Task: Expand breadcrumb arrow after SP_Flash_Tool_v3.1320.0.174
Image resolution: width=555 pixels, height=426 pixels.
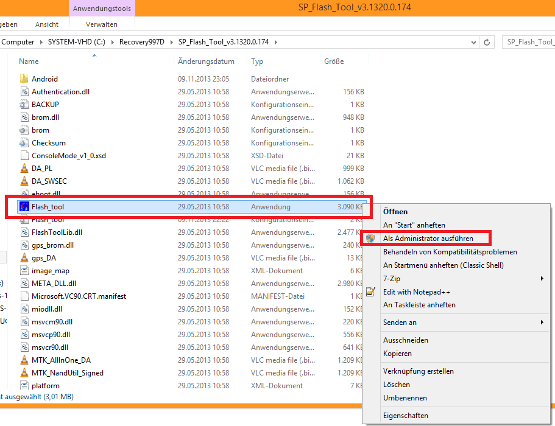Action: 276,42
